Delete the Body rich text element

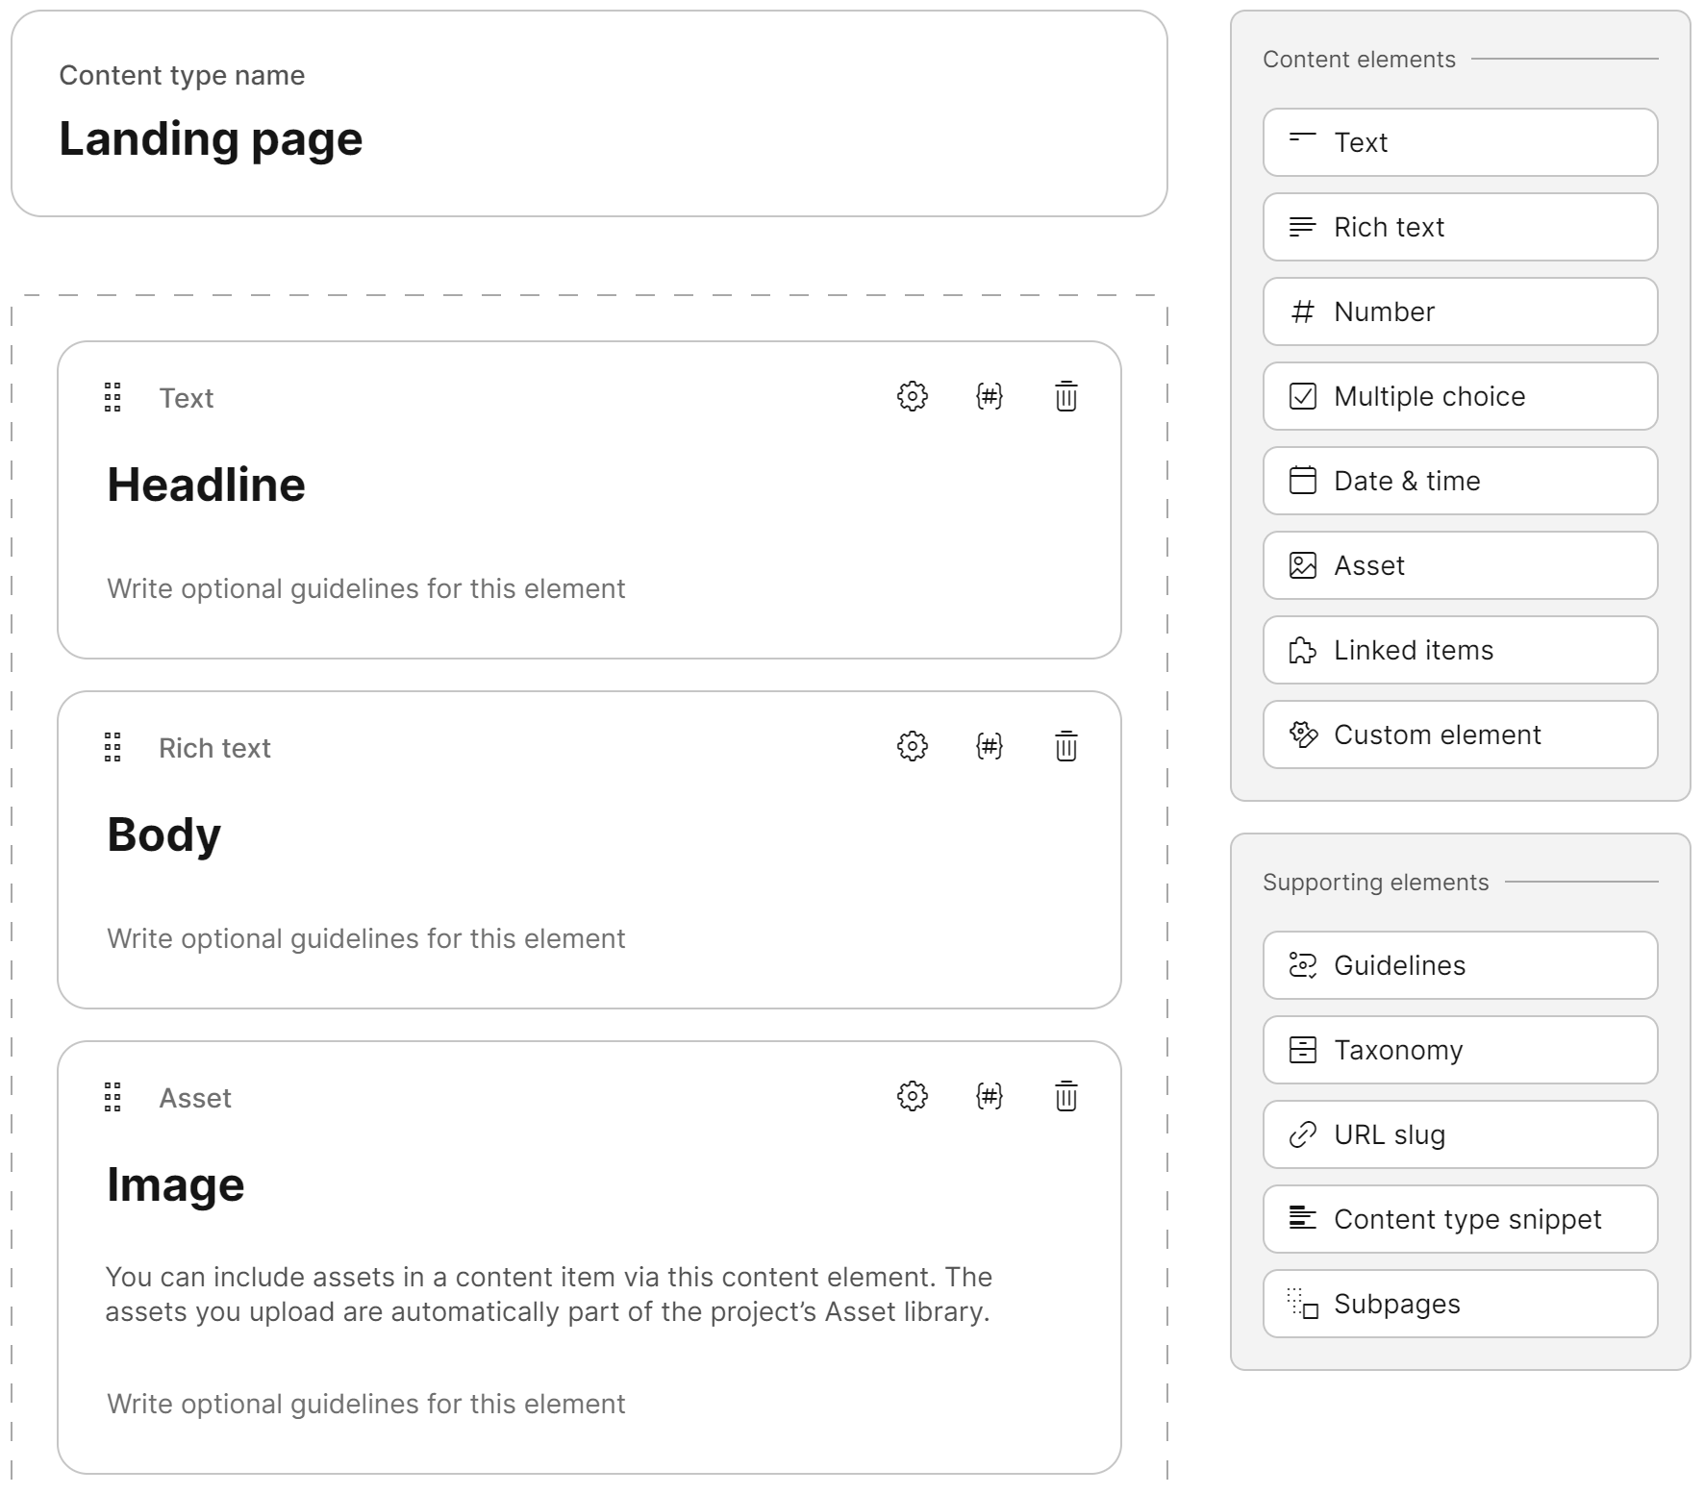point(1065,746)
